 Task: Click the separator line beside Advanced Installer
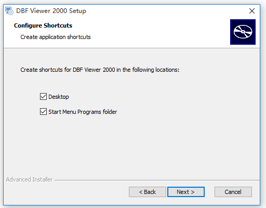pyautogui.click(x=157, y=180)
